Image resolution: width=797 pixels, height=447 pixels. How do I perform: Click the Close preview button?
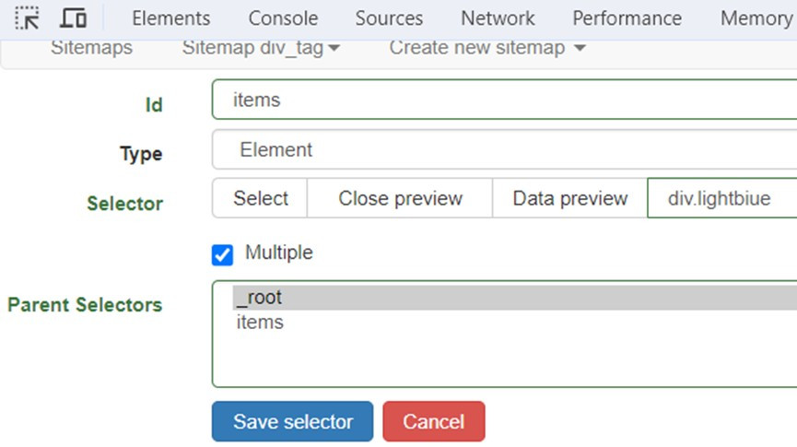pyautogui.click(x=400, y=198)
